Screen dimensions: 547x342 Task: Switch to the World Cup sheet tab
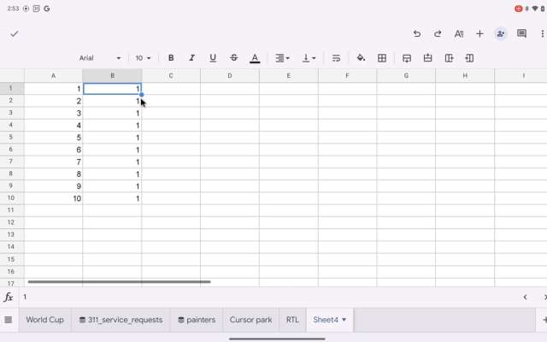(x=44, y=320)
